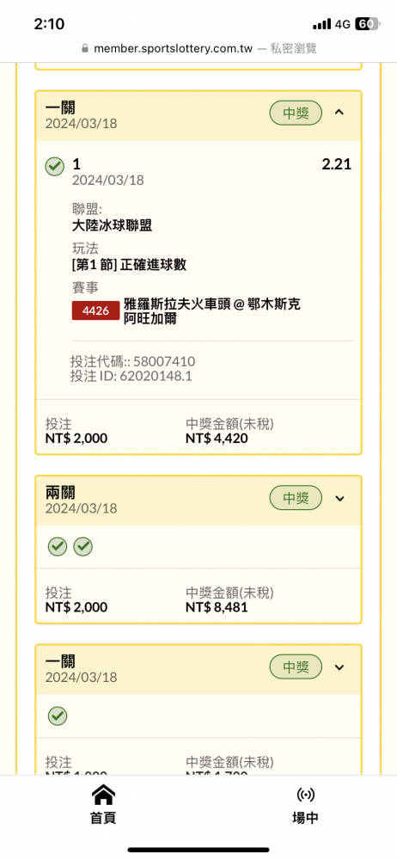Expand the 兩關 bet card chevron
The image size is (397, 860).
click(339, 499)
